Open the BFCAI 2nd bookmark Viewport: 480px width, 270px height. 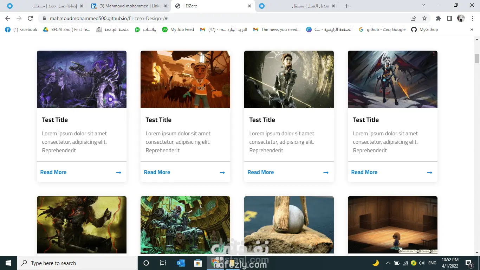pos(67,30)
